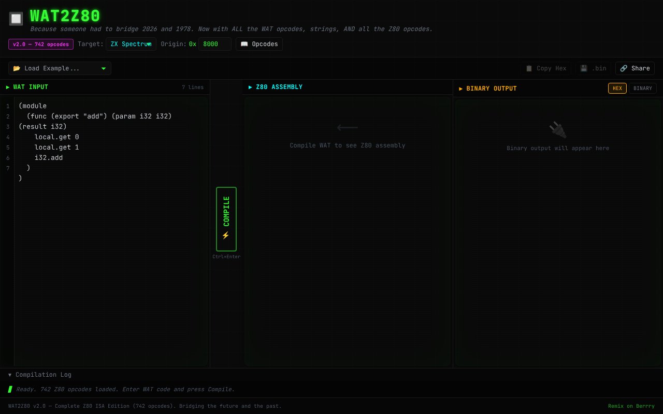Image resolution: width=663 pixels, height=414 pixels.
Task: Open the Opcodes reference
Action: pyautogui.click(x=259, y=44)
